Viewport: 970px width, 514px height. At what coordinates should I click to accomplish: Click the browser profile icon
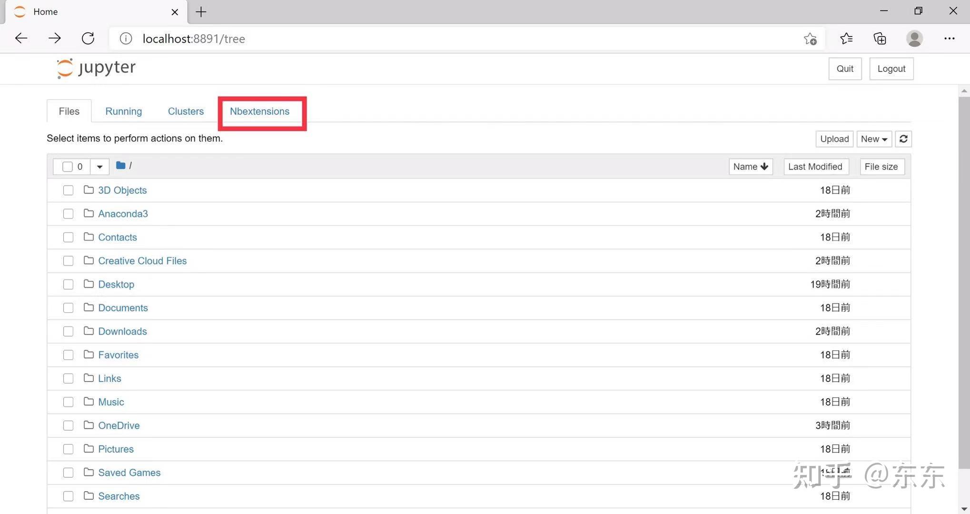click(914, 38)
